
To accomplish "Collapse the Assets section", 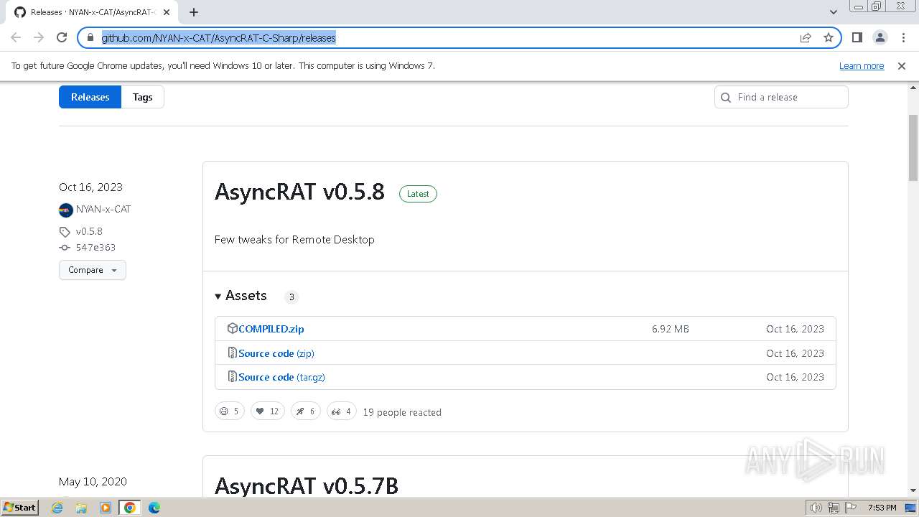I will [x=241, y=296].
